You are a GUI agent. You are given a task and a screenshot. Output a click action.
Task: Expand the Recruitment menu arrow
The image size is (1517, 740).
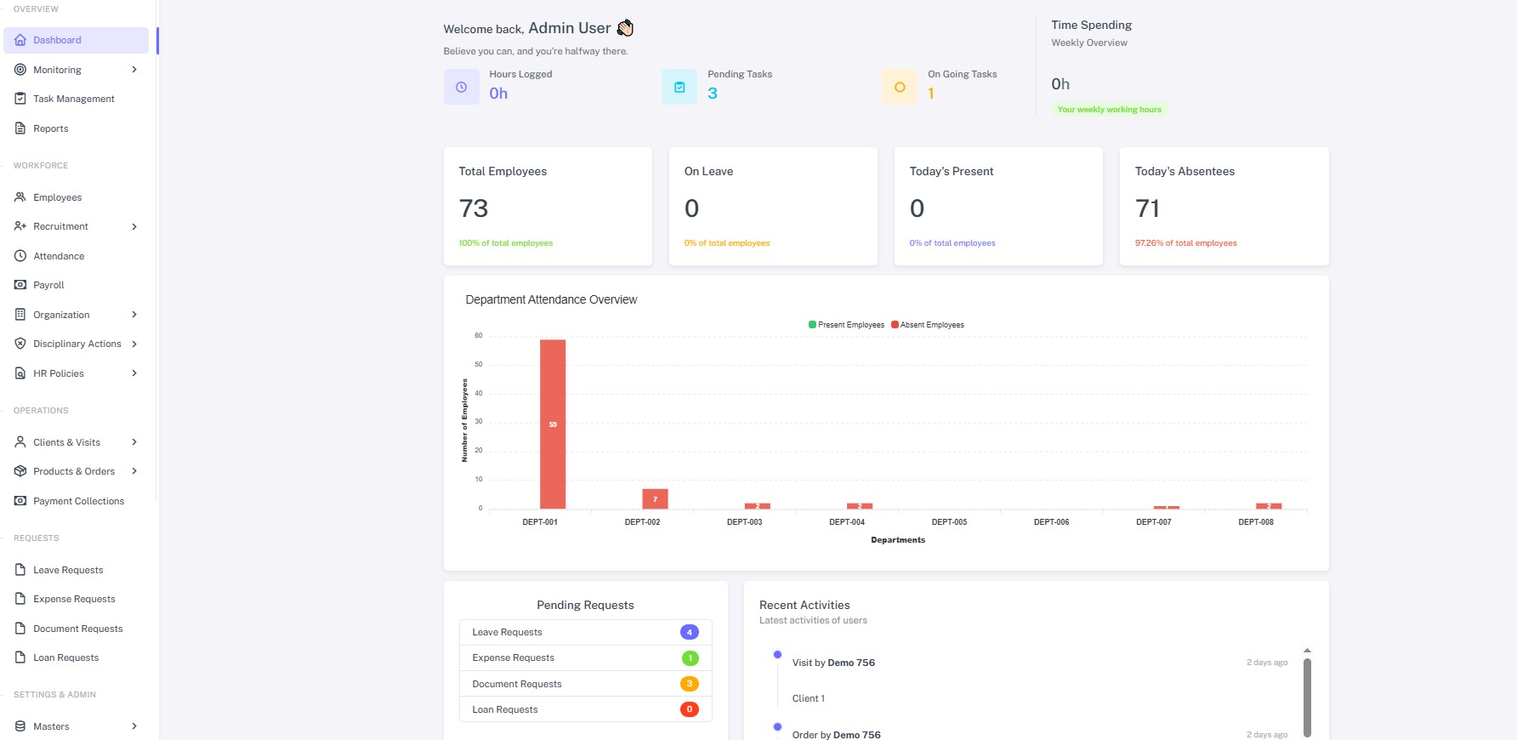[134, 226]
